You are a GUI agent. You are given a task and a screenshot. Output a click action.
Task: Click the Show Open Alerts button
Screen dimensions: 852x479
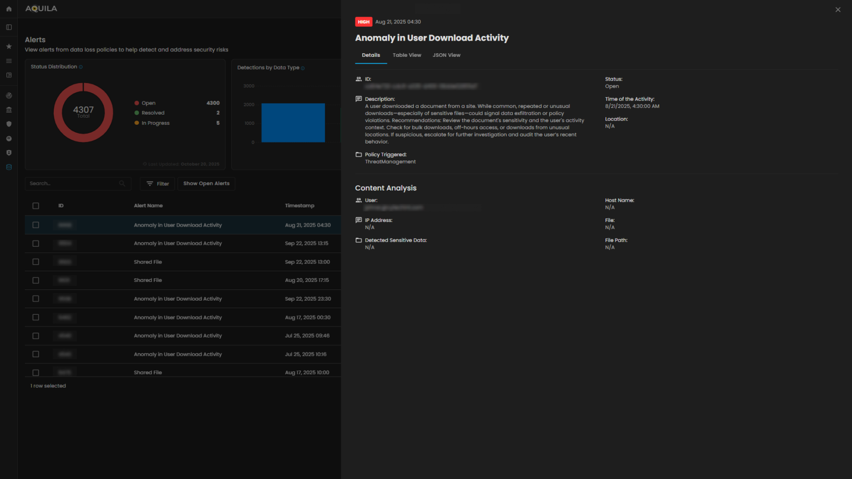click(206, 183)
